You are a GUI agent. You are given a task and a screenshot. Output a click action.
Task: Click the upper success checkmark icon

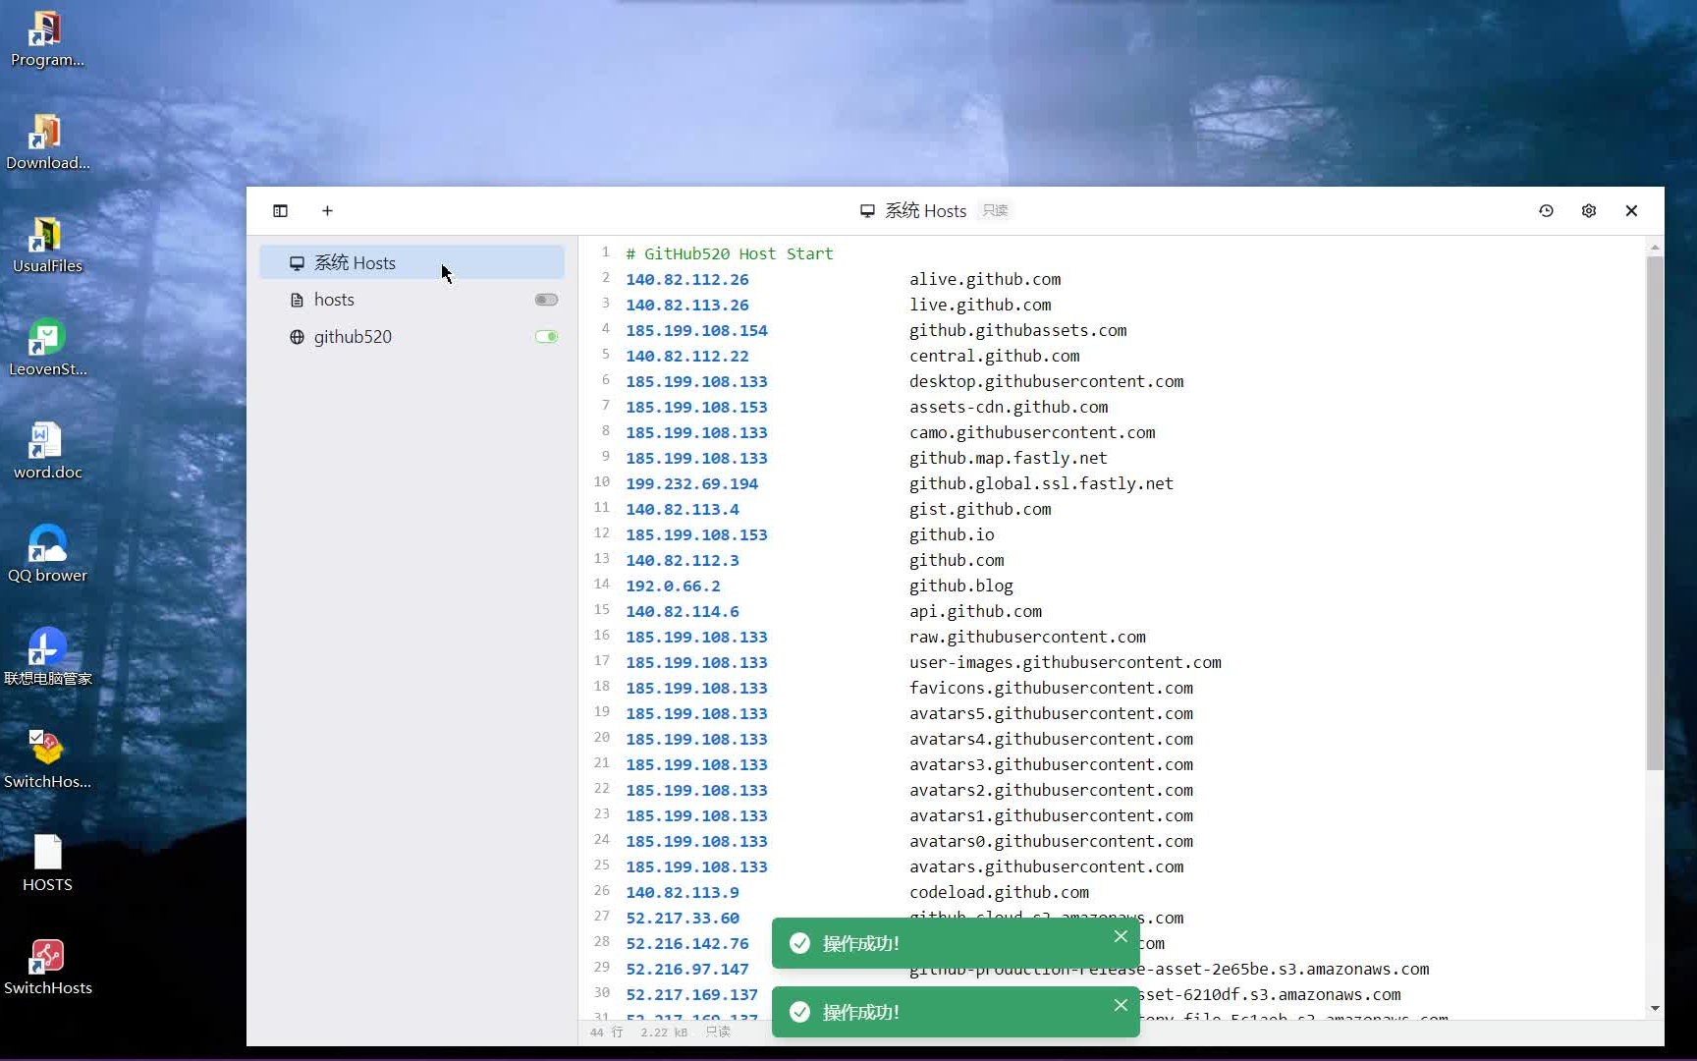tap(800, 943)
